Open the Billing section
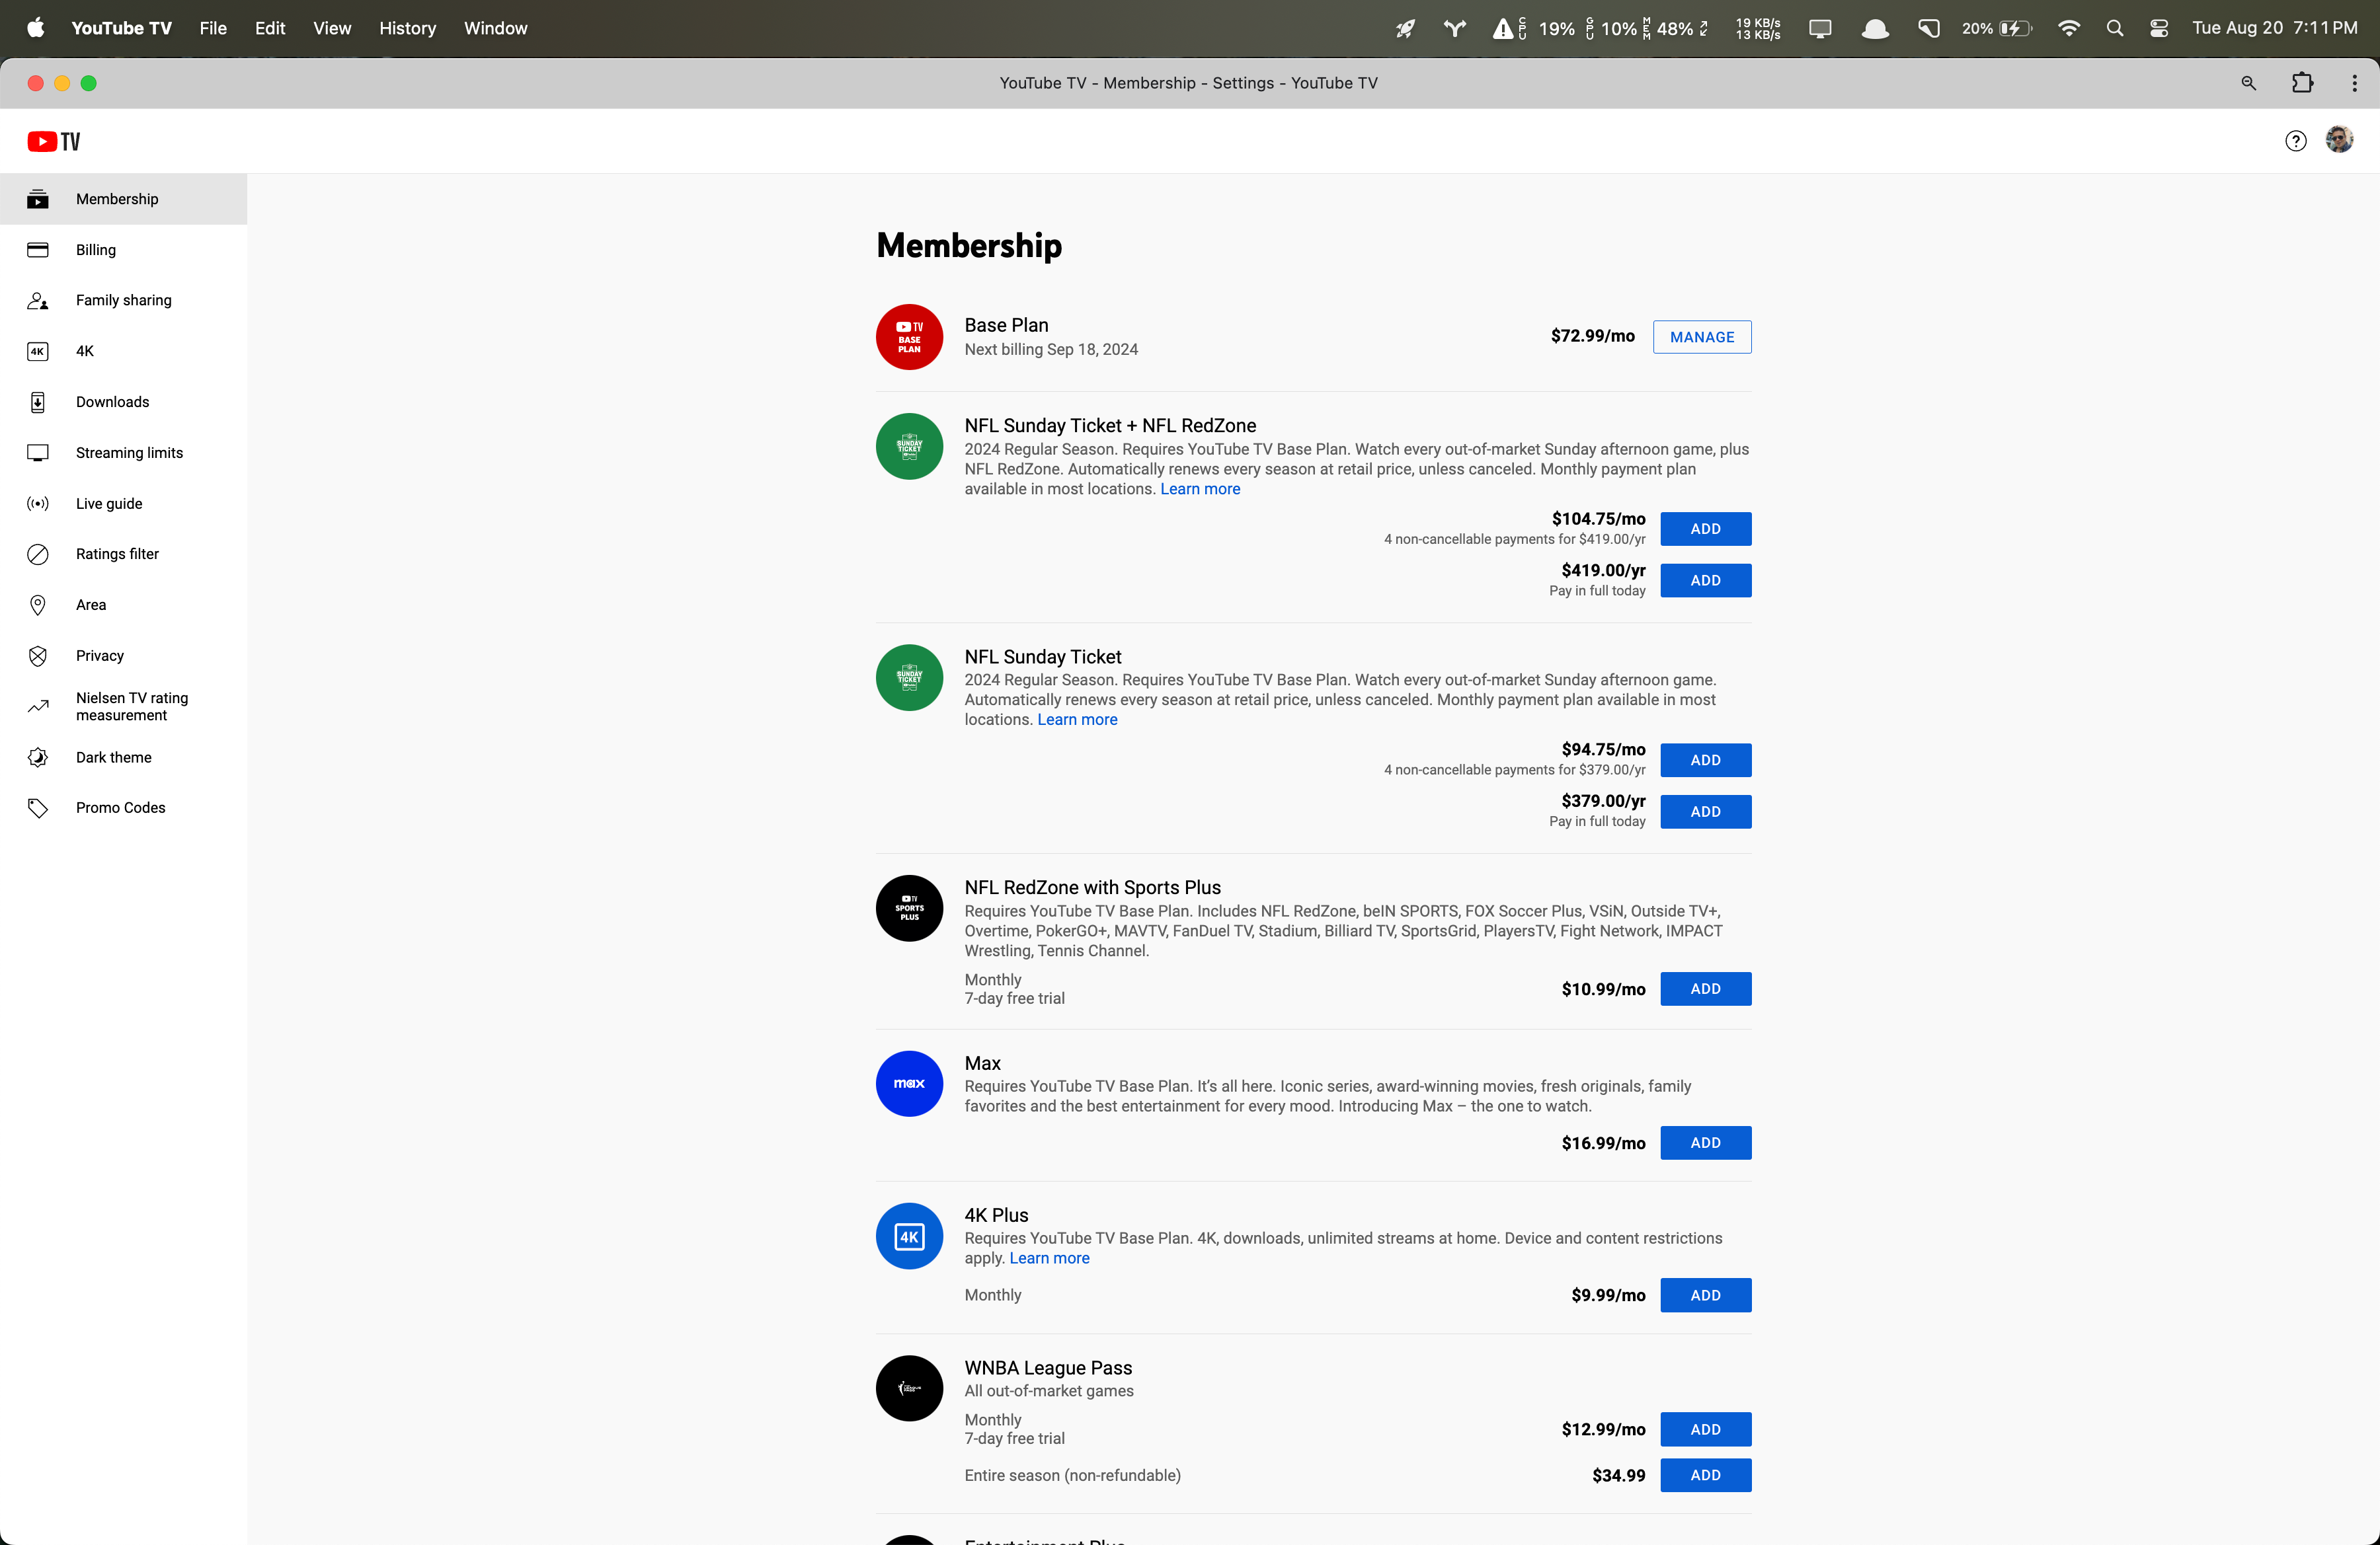The height and width of the screenshot is (1545, 2380). click(x=95, y=250)
